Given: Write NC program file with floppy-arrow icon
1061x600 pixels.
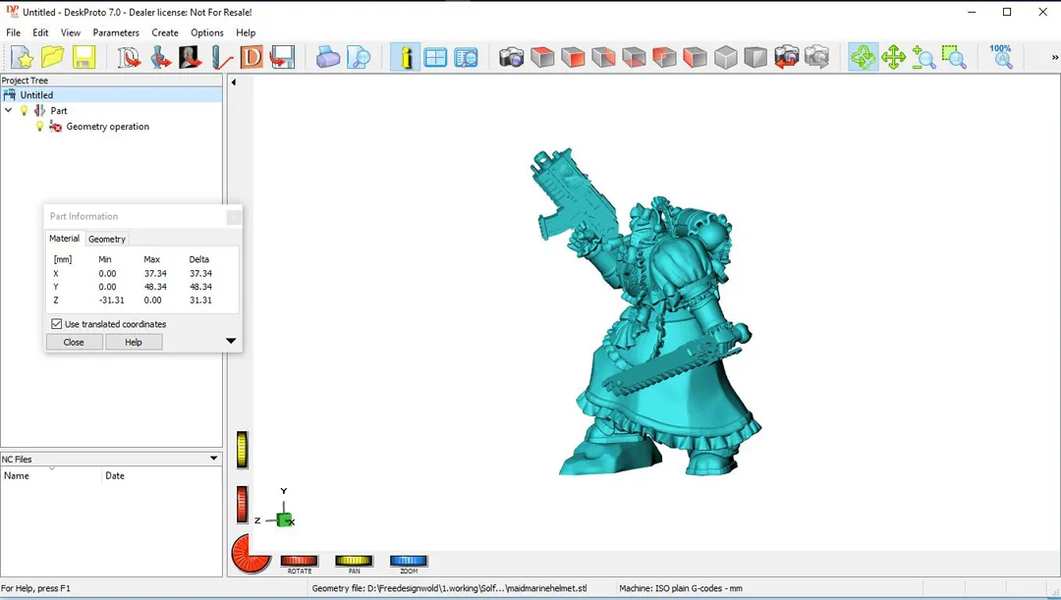Looking at the screenshot, I should pyautogui.click(x=282, y=57).
